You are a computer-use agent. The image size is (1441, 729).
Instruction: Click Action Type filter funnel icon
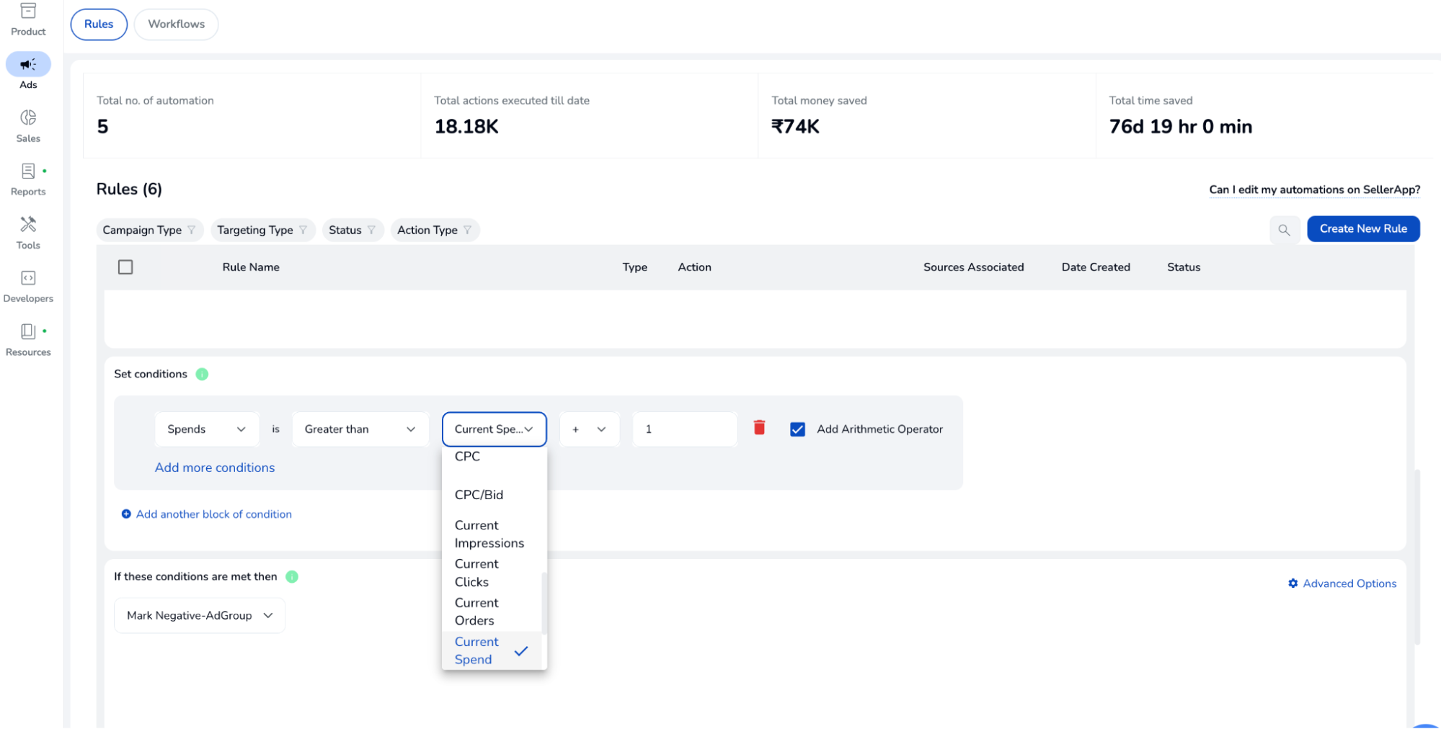467,230
